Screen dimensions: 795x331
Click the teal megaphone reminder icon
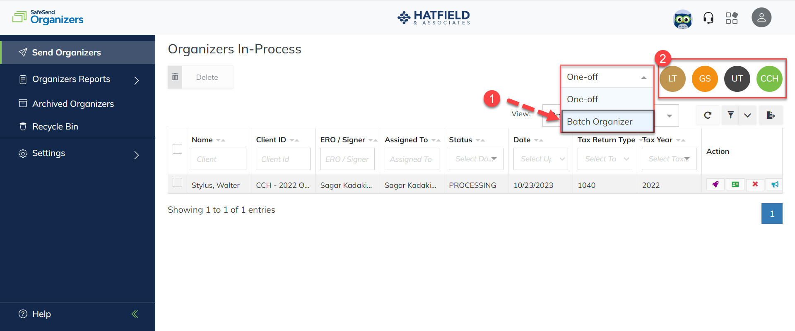click(x=775, y=185)
